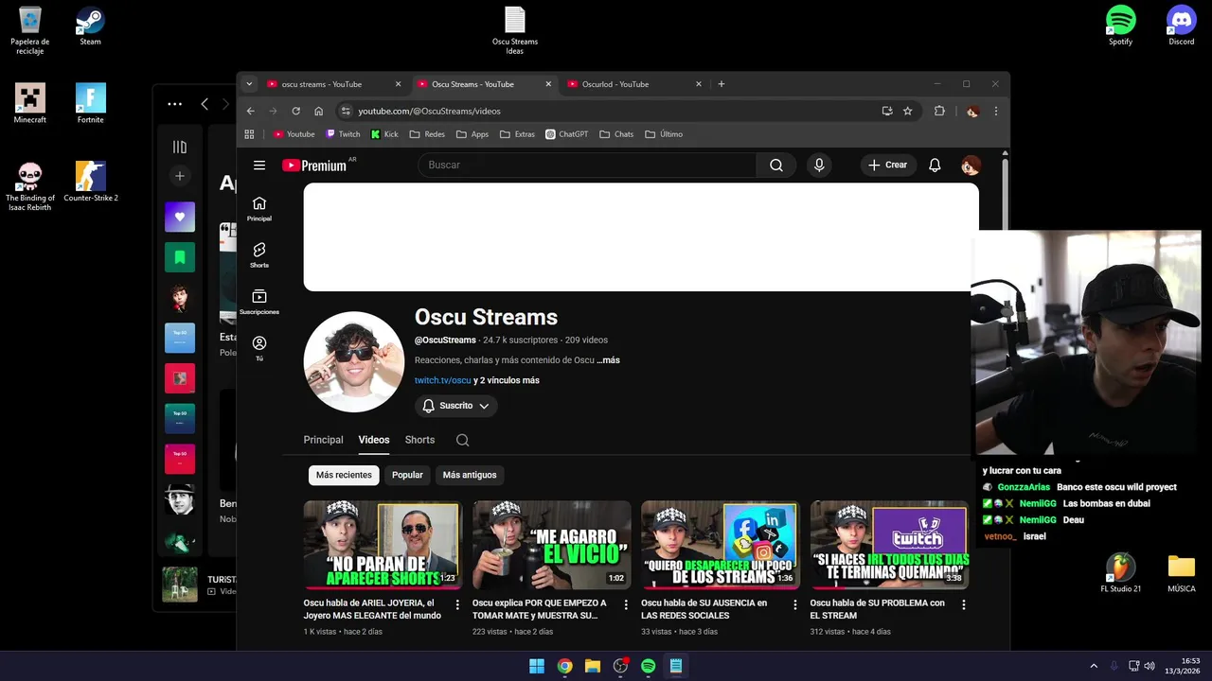The height and width of the screenshot is (681, 1212).
Task: Open File Explorer from taskbar
Action: 593,666
